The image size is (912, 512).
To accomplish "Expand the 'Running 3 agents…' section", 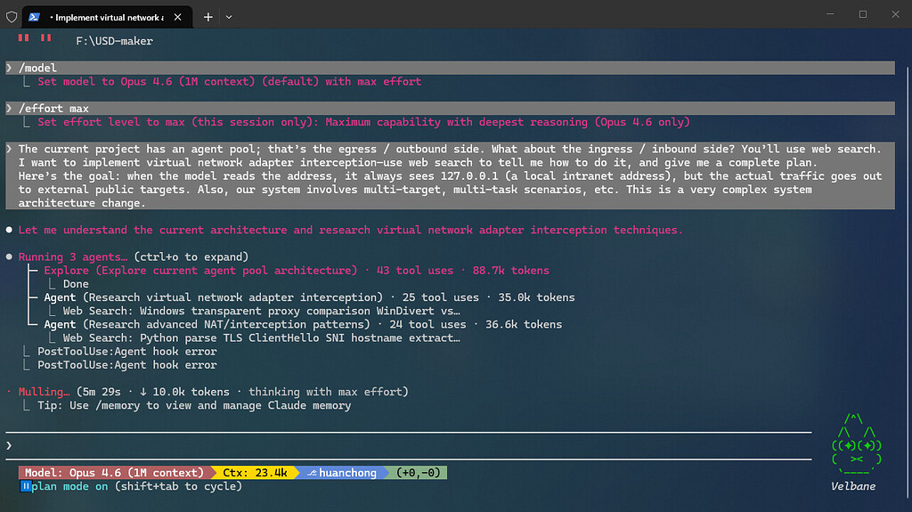I will (134, 256).
